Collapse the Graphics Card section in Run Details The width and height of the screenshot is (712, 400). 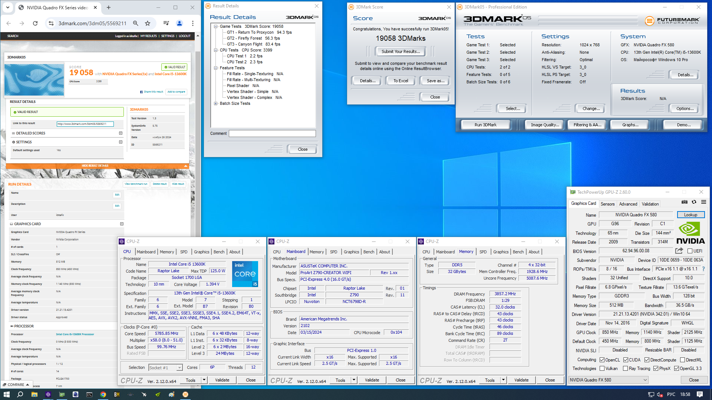[x=122, y=224]
